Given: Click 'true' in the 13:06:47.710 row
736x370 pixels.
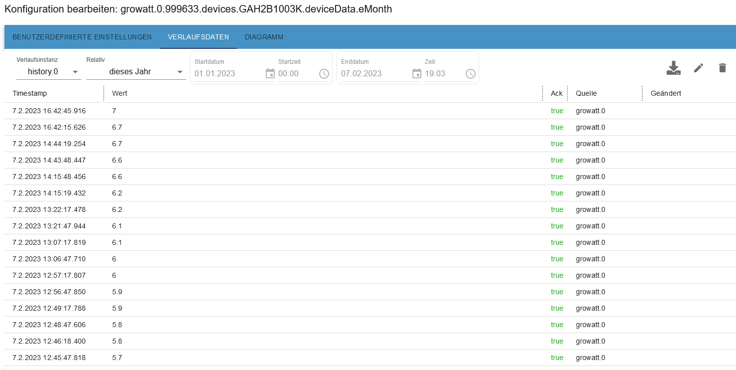Looking at the screenshot, I should pyautogui.click(x=557, y=259).
